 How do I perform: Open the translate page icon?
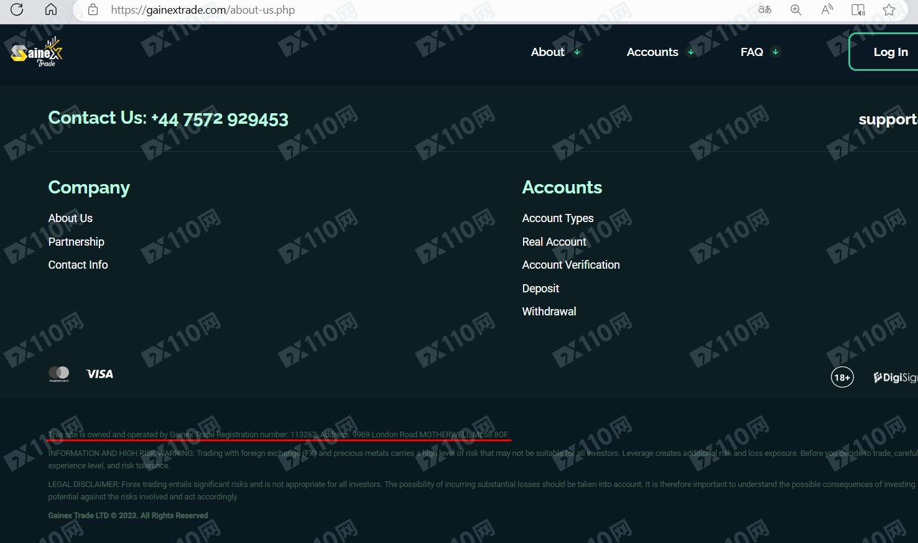(765, 10)
